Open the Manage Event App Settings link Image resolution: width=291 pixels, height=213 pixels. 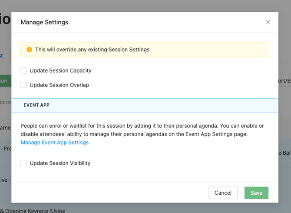tap(55, 143)
